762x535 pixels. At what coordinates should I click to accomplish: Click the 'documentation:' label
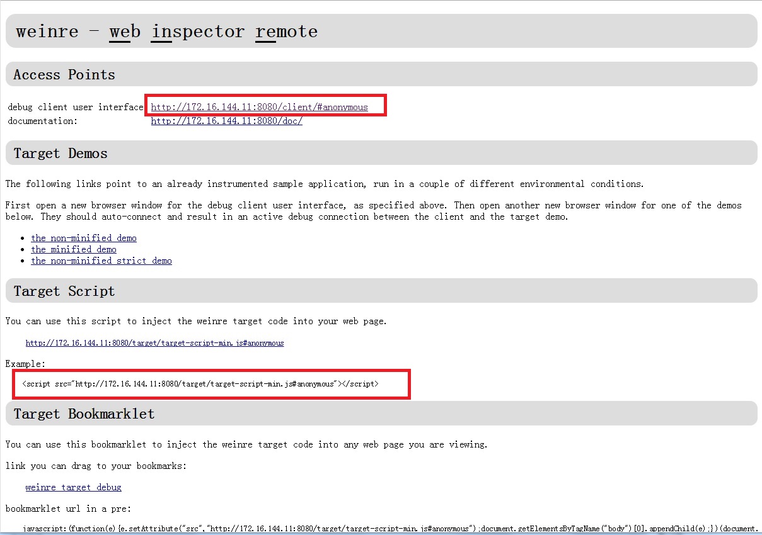(43, 121)
